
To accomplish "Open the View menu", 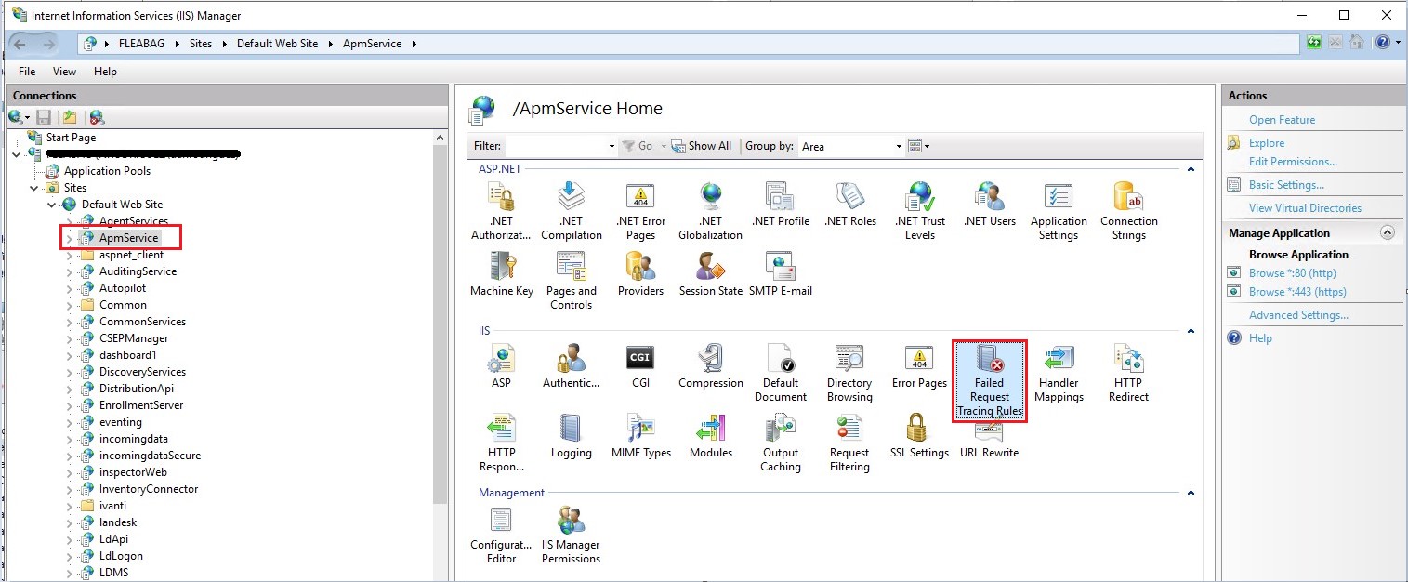I will coord(63,71).
